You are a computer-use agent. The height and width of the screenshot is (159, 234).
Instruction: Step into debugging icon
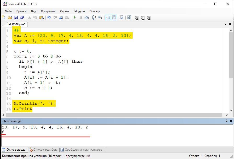tap(94, 17)
